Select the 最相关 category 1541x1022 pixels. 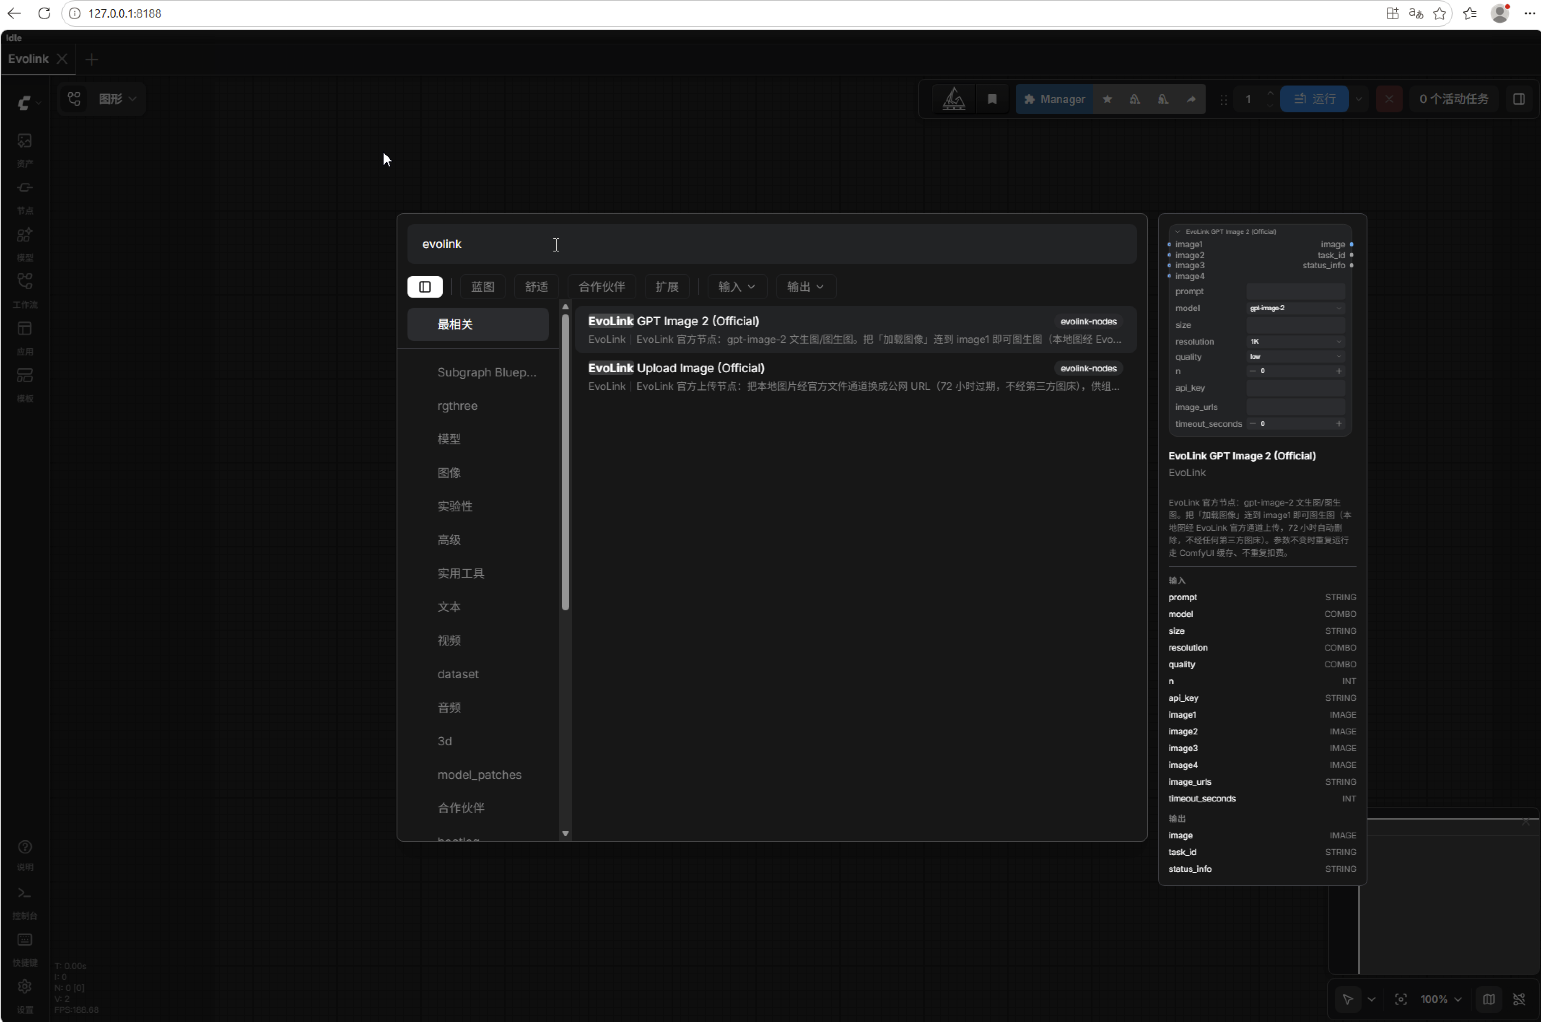tap(478, 324)
